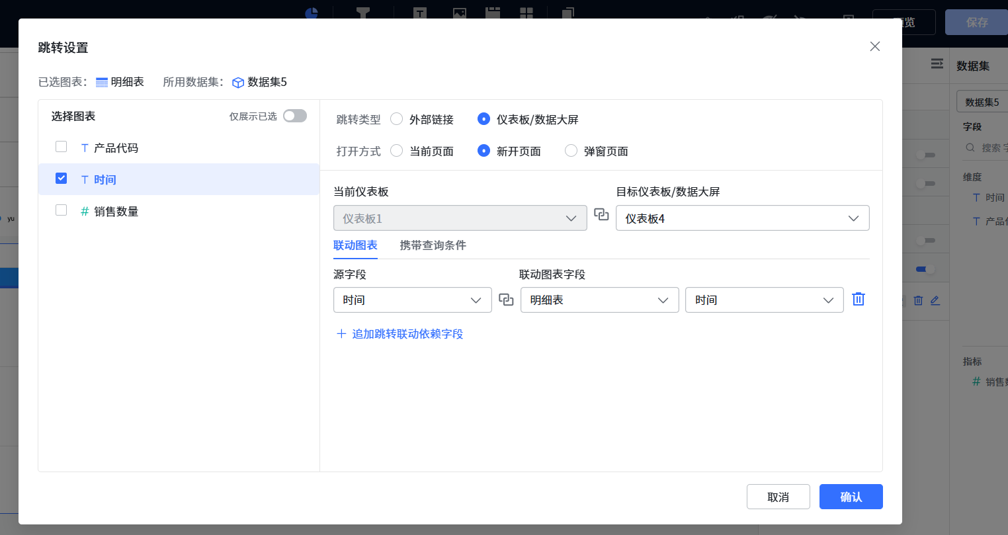Screen dimensions: 1008x535
Task: Click 追加跳转联动依赖字段 link
Action: tap(400, 334)
